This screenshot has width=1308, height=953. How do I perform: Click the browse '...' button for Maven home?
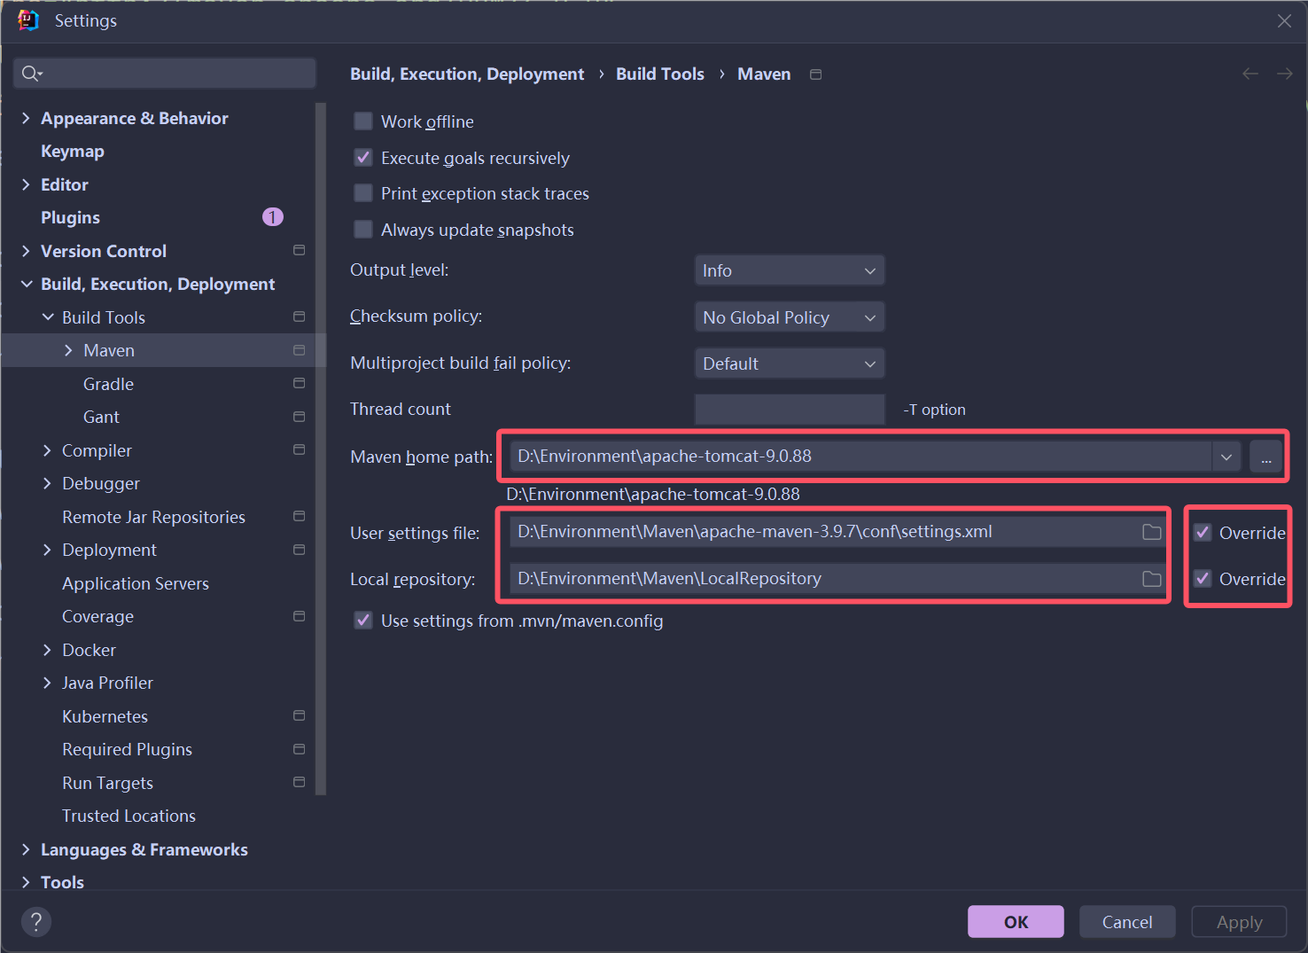pos(1266,457)
